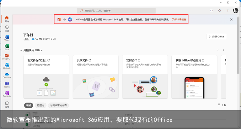241x129 pixels.
Task: Launch PowerPoint from the sidebar
Action: tap(7, 57)
